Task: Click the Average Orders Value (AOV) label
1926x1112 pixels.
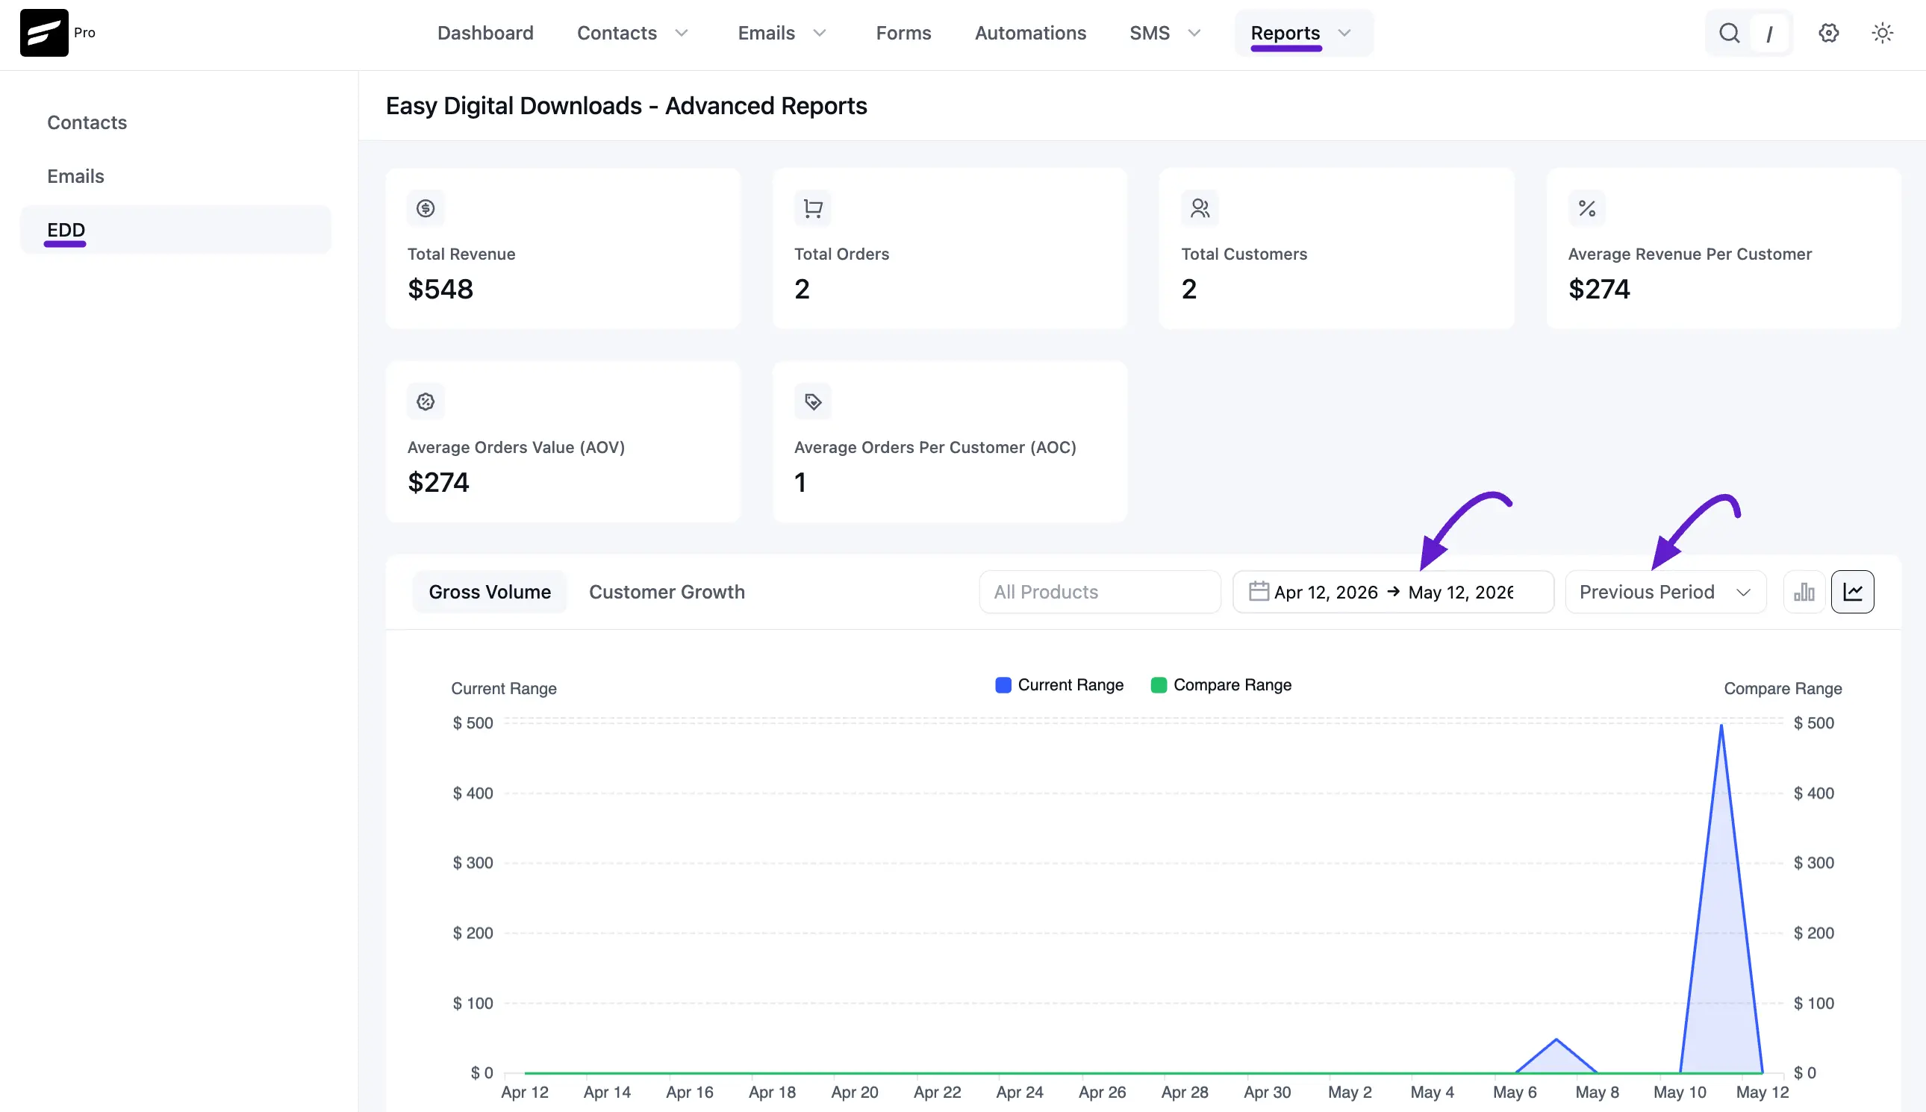Action: pos(516,447)
